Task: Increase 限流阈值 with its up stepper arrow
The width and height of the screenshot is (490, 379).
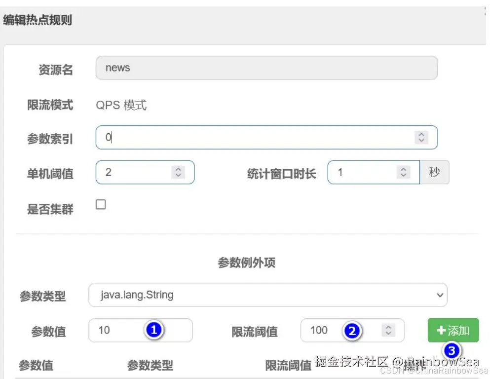Action: [x=389, y=328]
